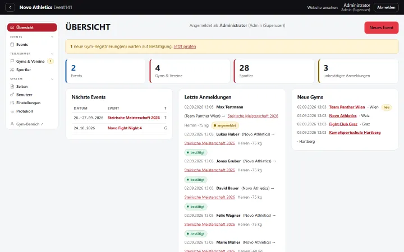Click the page icon beside Seiten
Screen dimensions: 404x252
pyautogui.click(x=12, y=86)
